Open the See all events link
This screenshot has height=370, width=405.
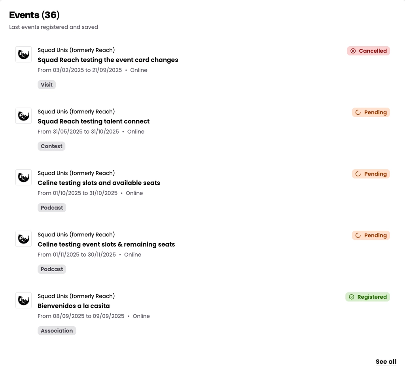coord(386,362)
